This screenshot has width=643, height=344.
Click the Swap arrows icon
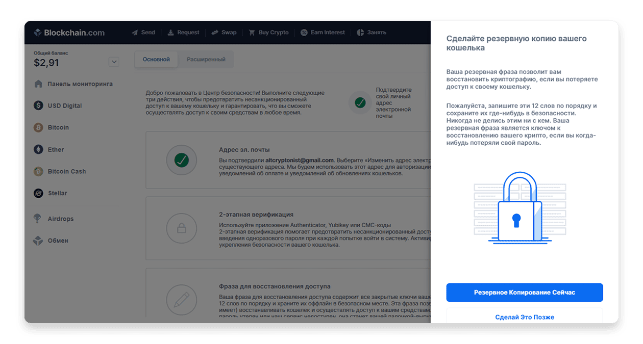pyautogui.click(x=215, y=33)
